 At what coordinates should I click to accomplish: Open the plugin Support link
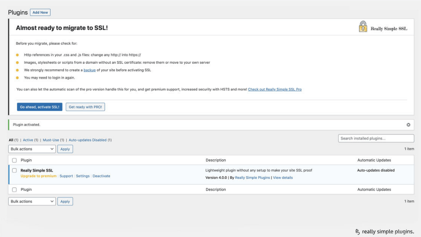click(x=66, y=176)
